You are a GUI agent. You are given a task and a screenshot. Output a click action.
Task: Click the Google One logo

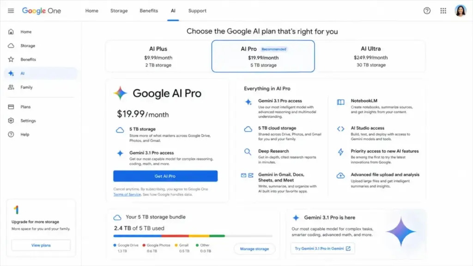point(41,11)
